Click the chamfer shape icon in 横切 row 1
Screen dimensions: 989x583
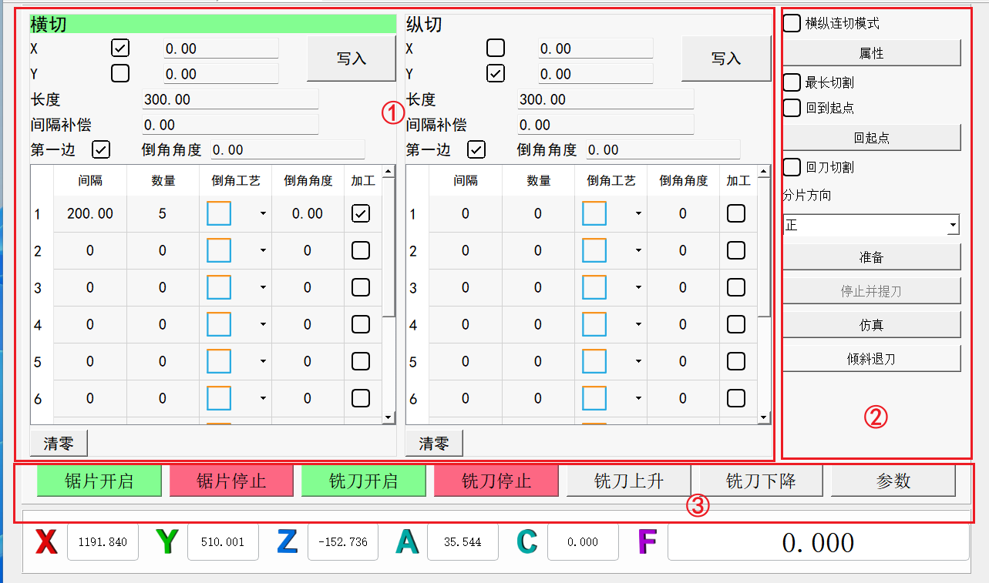pyautogui.click(x=219, y=214)
